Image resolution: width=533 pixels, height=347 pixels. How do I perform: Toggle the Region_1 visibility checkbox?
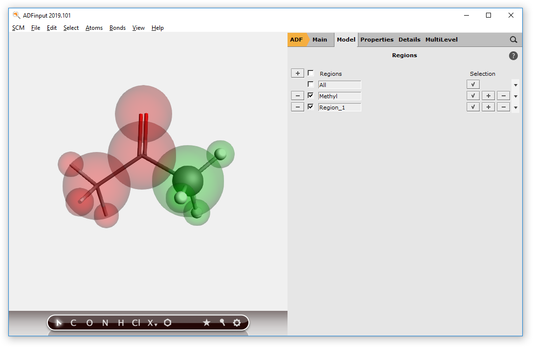click(x=311, y=107)
